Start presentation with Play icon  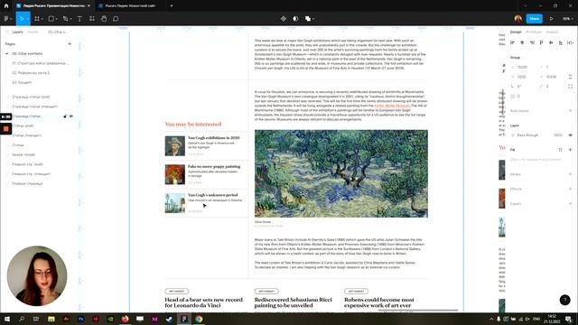click(x=552, y=19)
